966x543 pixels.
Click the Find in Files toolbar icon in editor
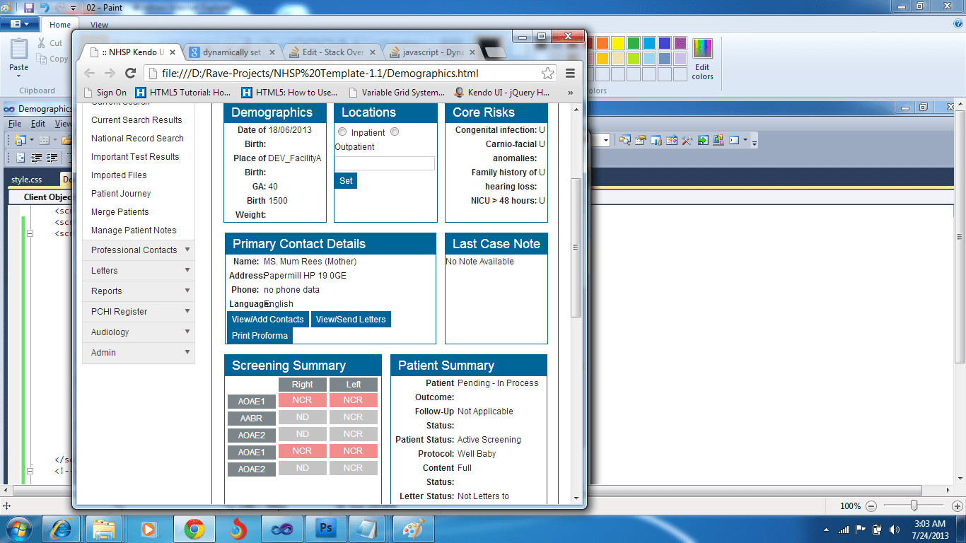pyautogui.click(x=624, y=140)
